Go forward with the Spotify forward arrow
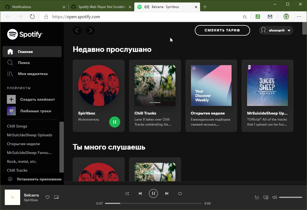The width and height of the screenshot is (307, 210). click(x=90, y=31)
